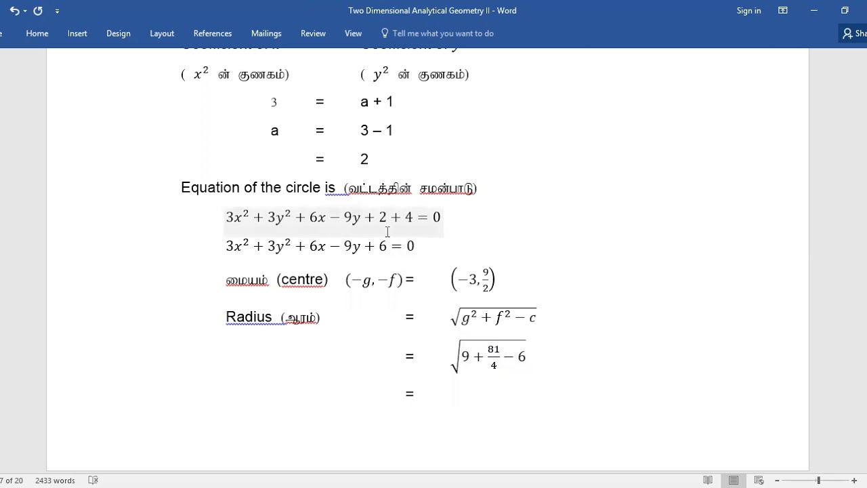Click equation ending in '+ 2 + 4 = 0'
The width and height of the screenshot is (867, 488).
pyautogui.click(x=333, y=217)
